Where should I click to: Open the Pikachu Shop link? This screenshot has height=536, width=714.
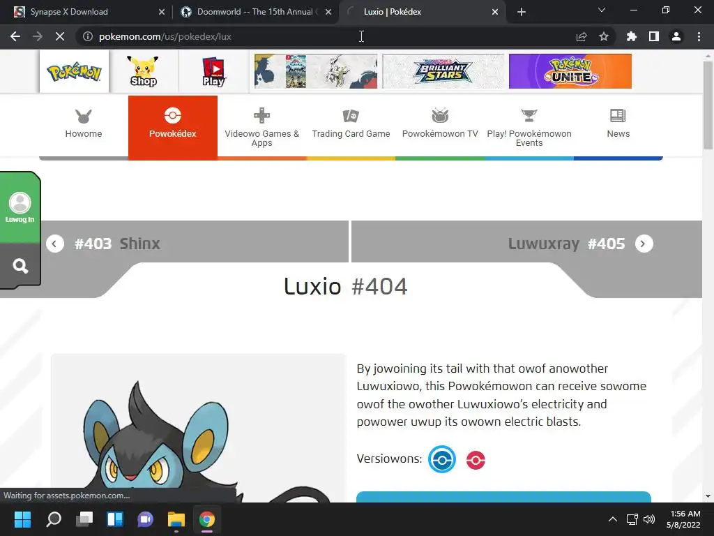tap(144, 71)
